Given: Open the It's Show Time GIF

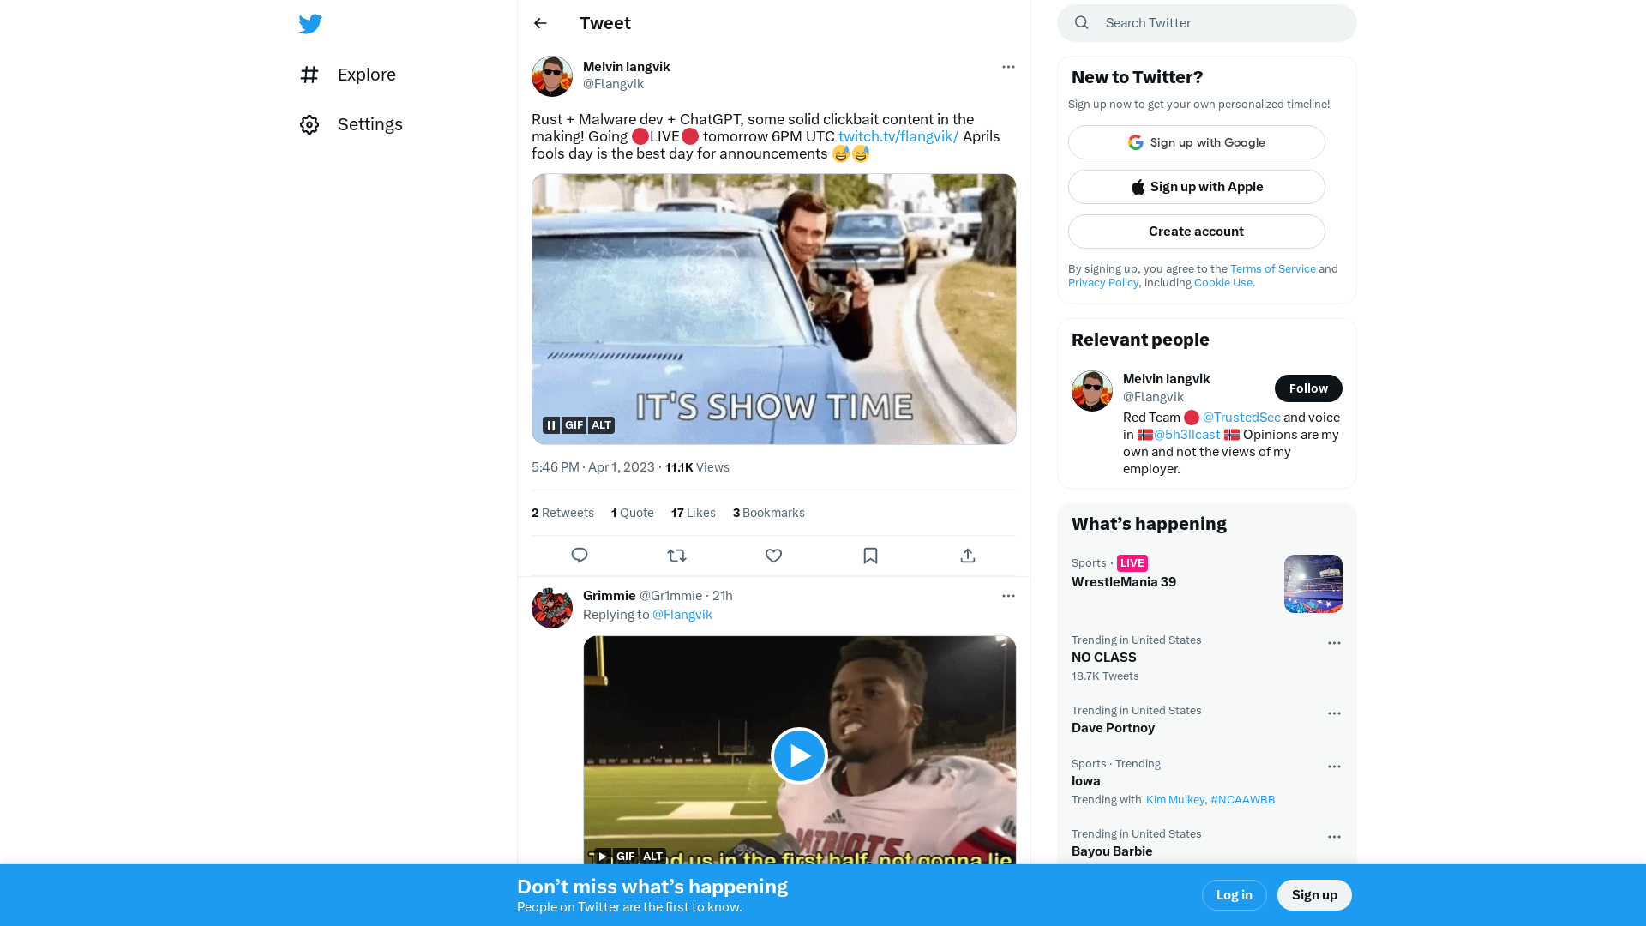Looking at the screenshot, I should 774,310.
